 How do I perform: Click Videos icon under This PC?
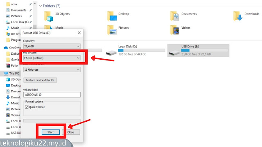pos(8,115)
